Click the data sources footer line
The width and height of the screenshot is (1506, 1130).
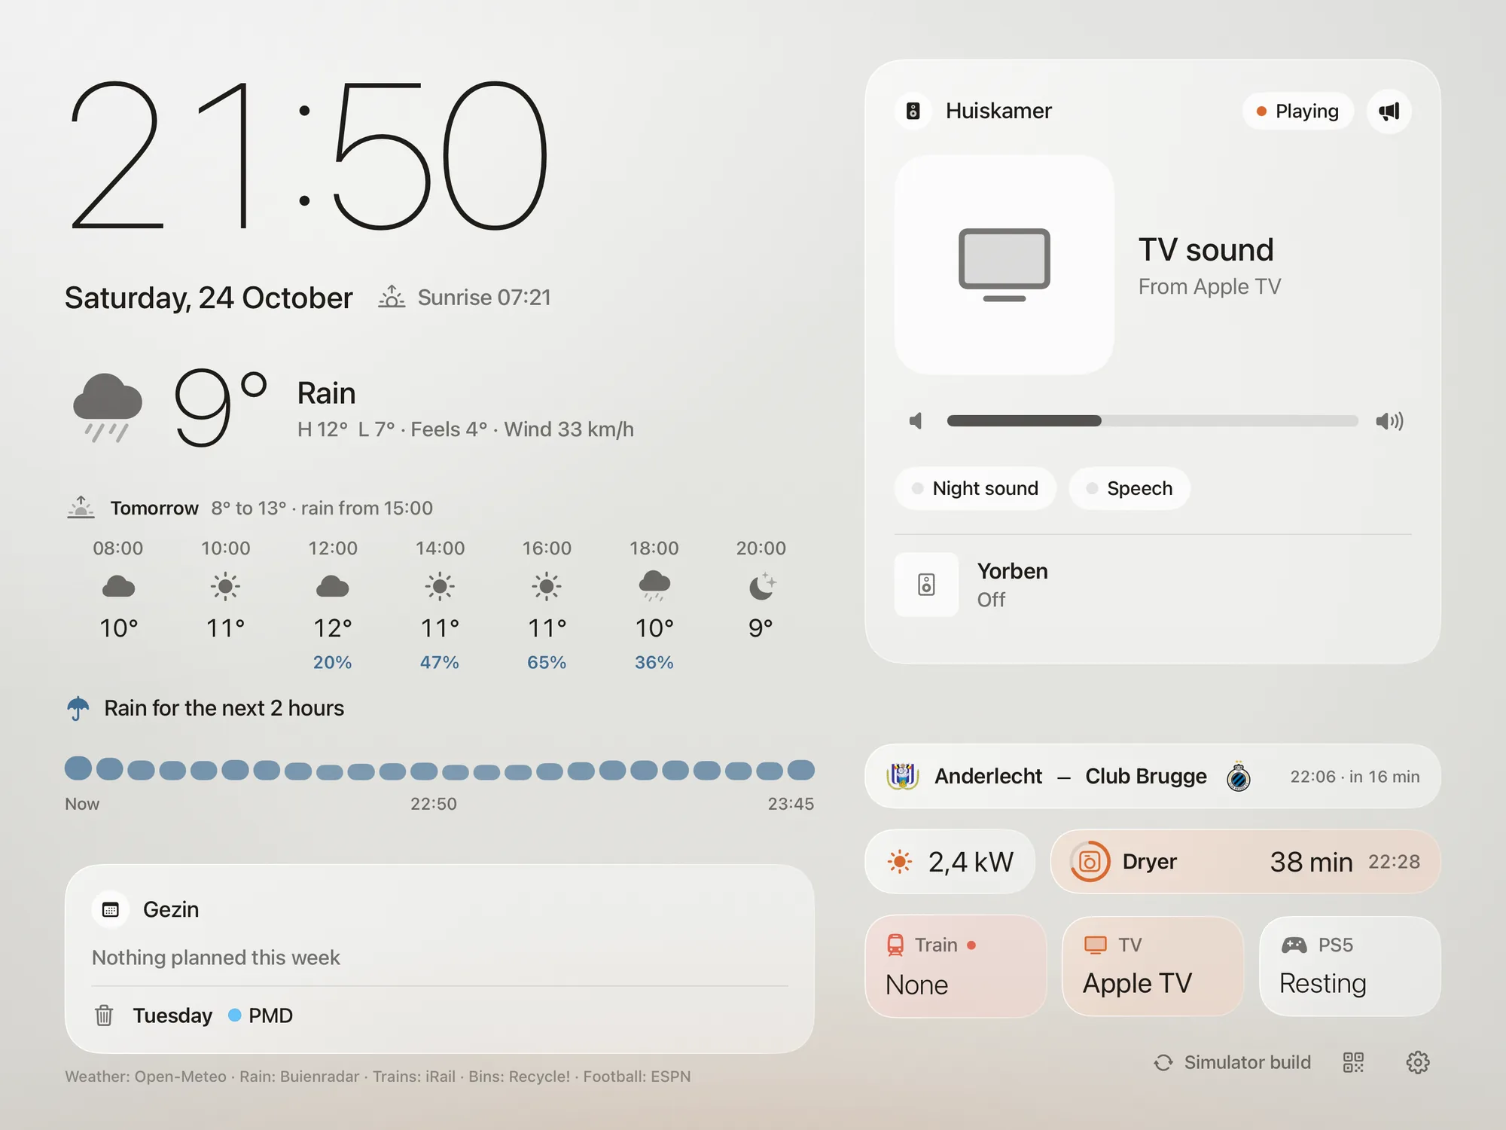click(378, 1077)
